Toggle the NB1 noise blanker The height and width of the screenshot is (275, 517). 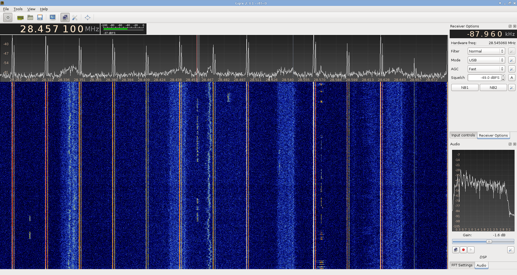pos(464,87)
